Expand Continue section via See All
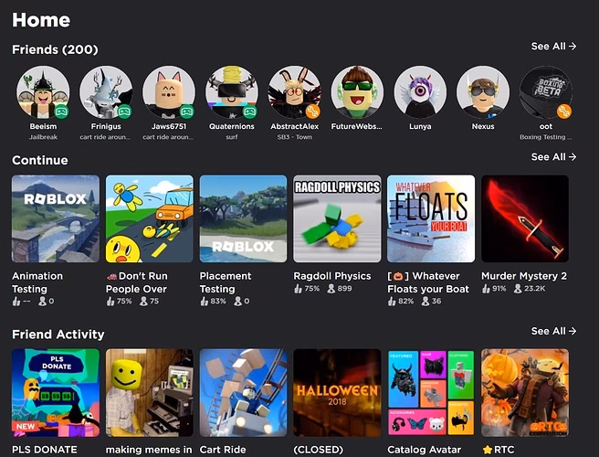The width and height of the screenshot is (599, 457). (553, 157)
